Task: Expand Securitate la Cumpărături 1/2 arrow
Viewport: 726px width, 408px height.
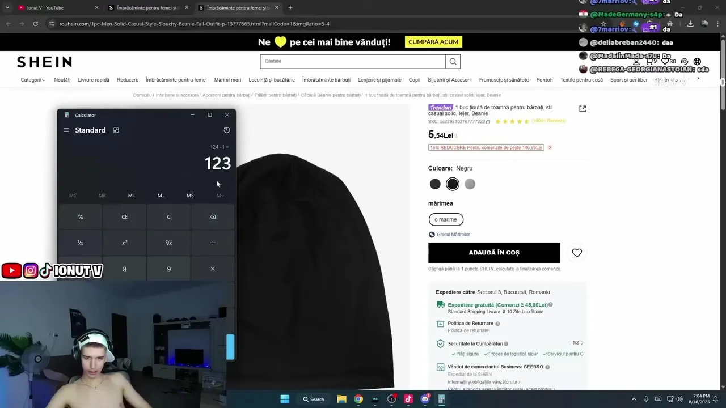Action: 582,343
